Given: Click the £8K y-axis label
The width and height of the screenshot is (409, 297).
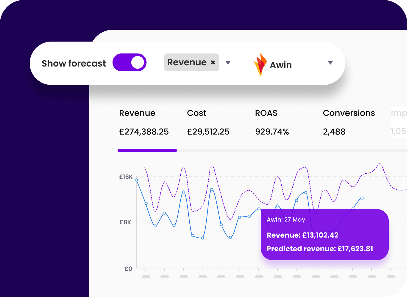Looking at the screenshot, I should pos(125,222).
